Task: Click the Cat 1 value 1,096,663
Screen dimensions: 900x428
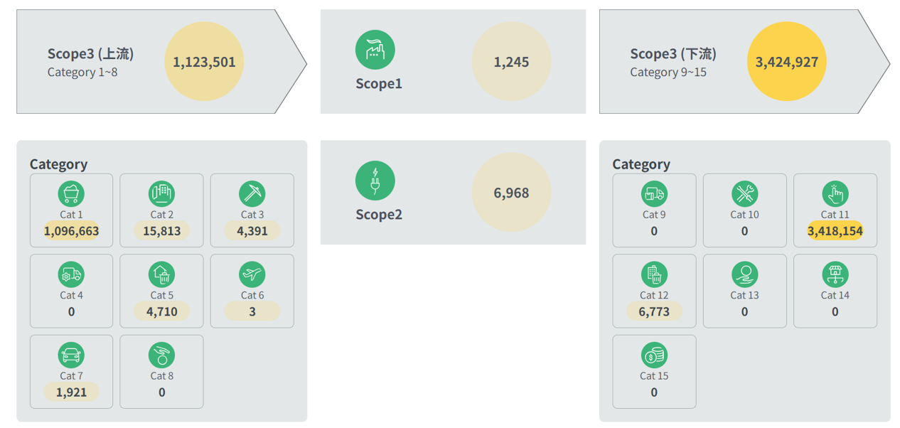Action: pyautogui.click(x=71, y=231)
